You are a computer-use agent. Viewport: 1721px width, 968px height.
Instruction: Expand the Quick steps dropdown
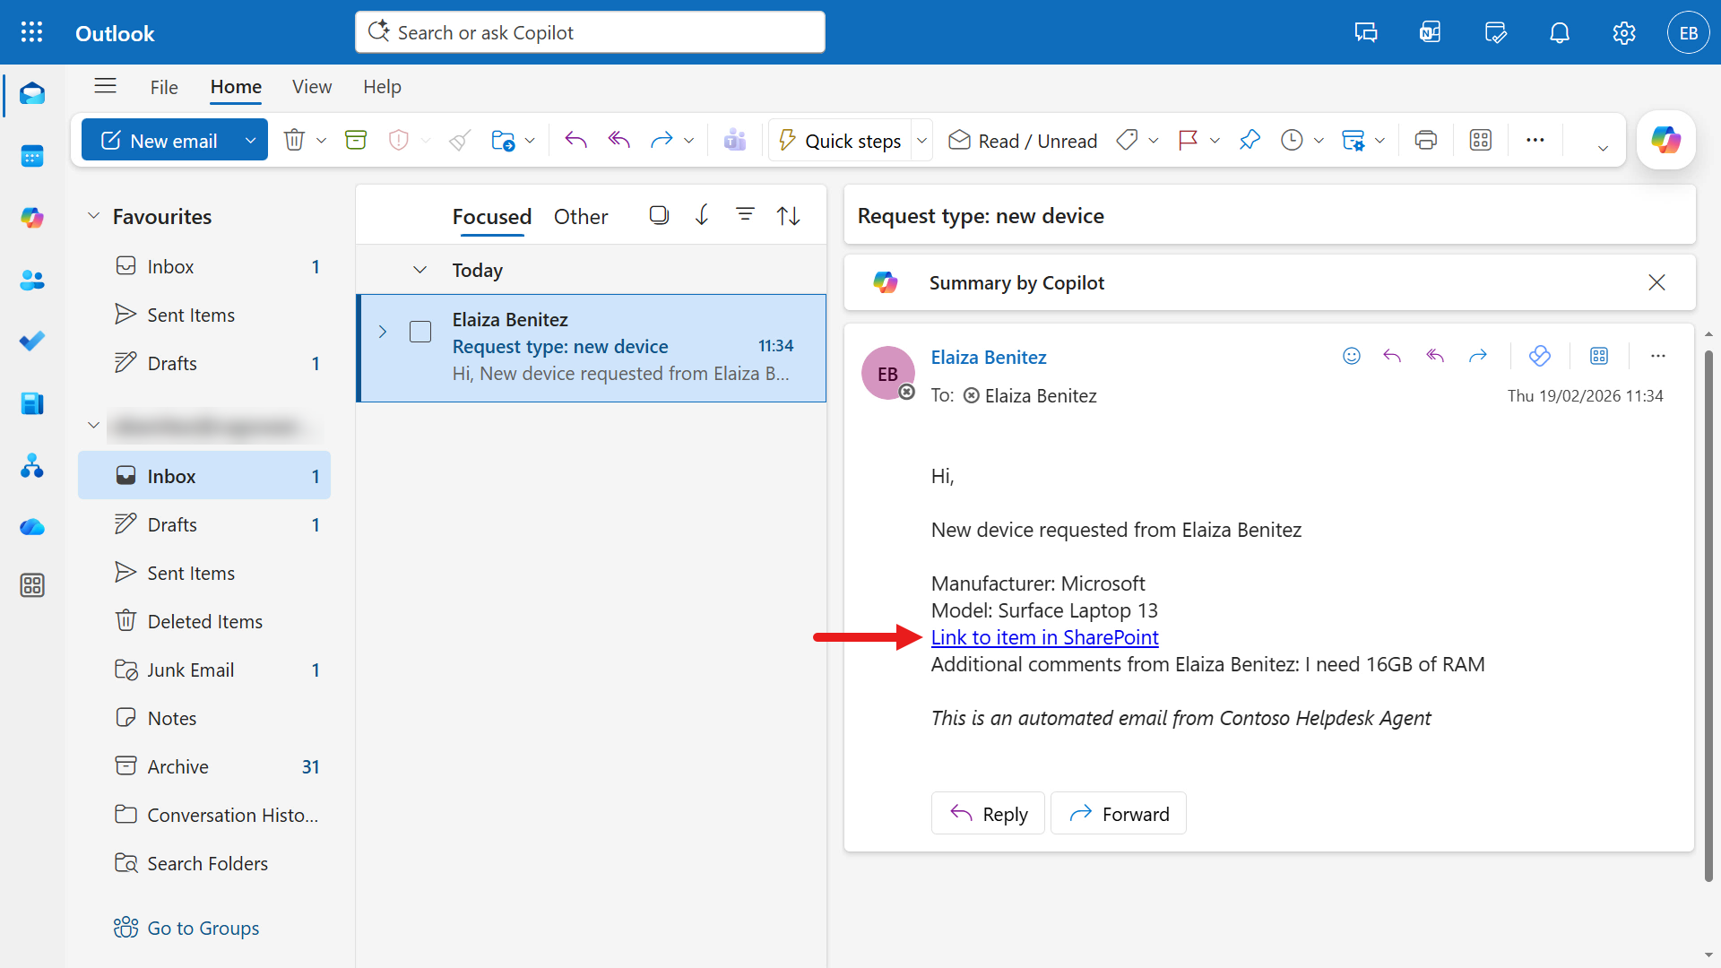[x=922, y=140]
